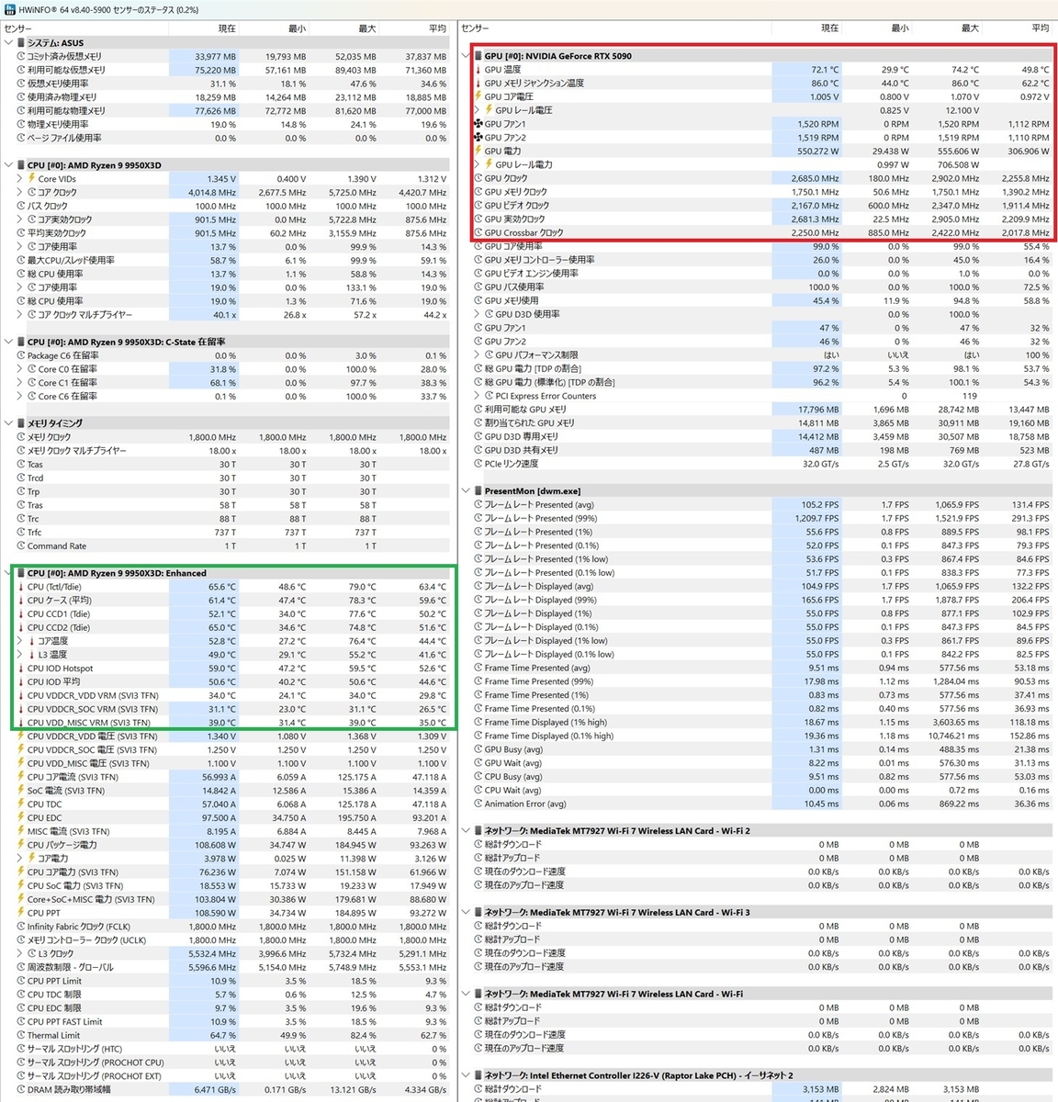Expand the L3 温度 row

click(x=20, y=655)
